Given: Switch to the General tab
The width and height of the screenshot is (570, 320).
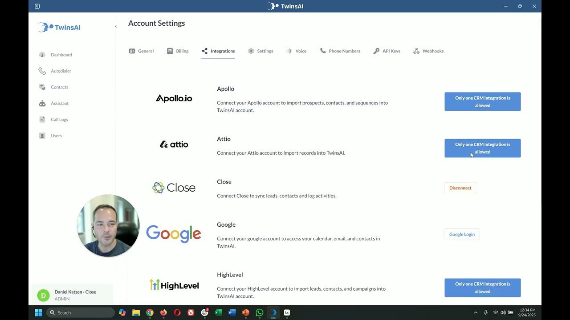Looking at the screenshot, I should click(141, 51).
